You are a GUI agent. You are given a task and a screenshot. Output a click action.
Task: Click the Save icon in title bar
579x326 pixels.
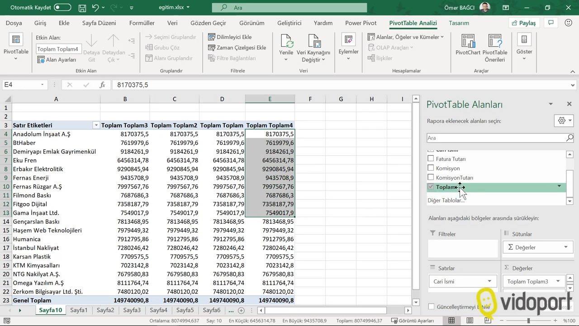point(82,8)
